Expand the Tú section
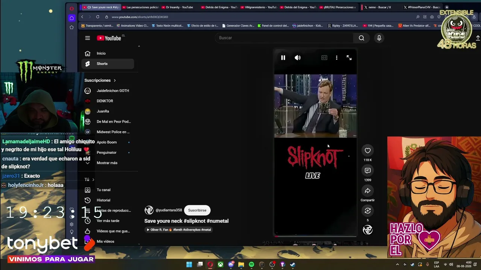Image resolution: width=481 pixels, height=270 pixels. (89, 180)
